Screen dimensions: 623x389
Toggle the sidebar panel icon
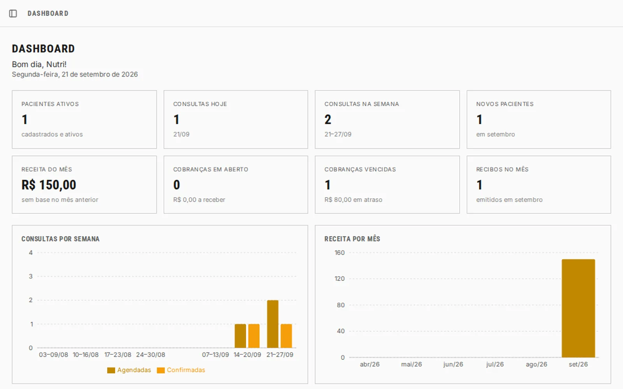tap(13, 14)
